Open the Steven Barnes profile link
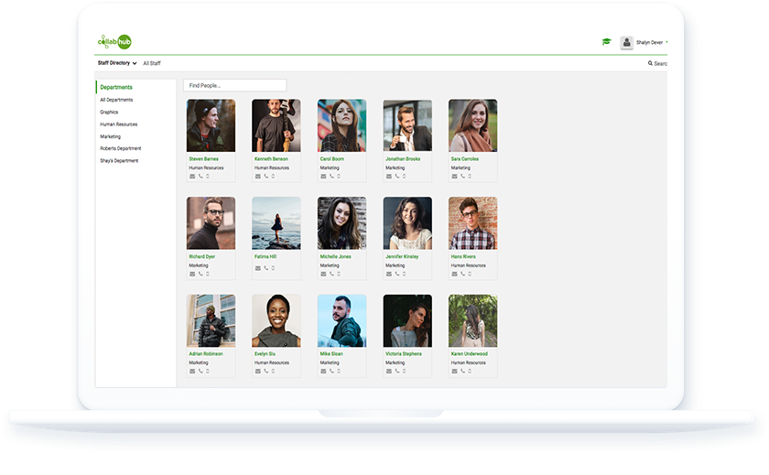The width and height of the screenshot is (769, 475). 203,159
